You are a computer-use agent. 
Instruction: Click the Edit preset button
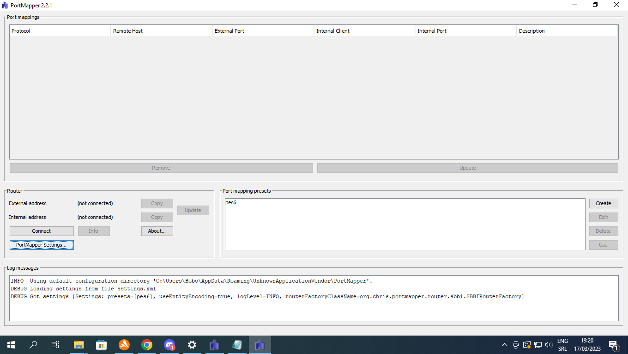click(x=604, y=217)
